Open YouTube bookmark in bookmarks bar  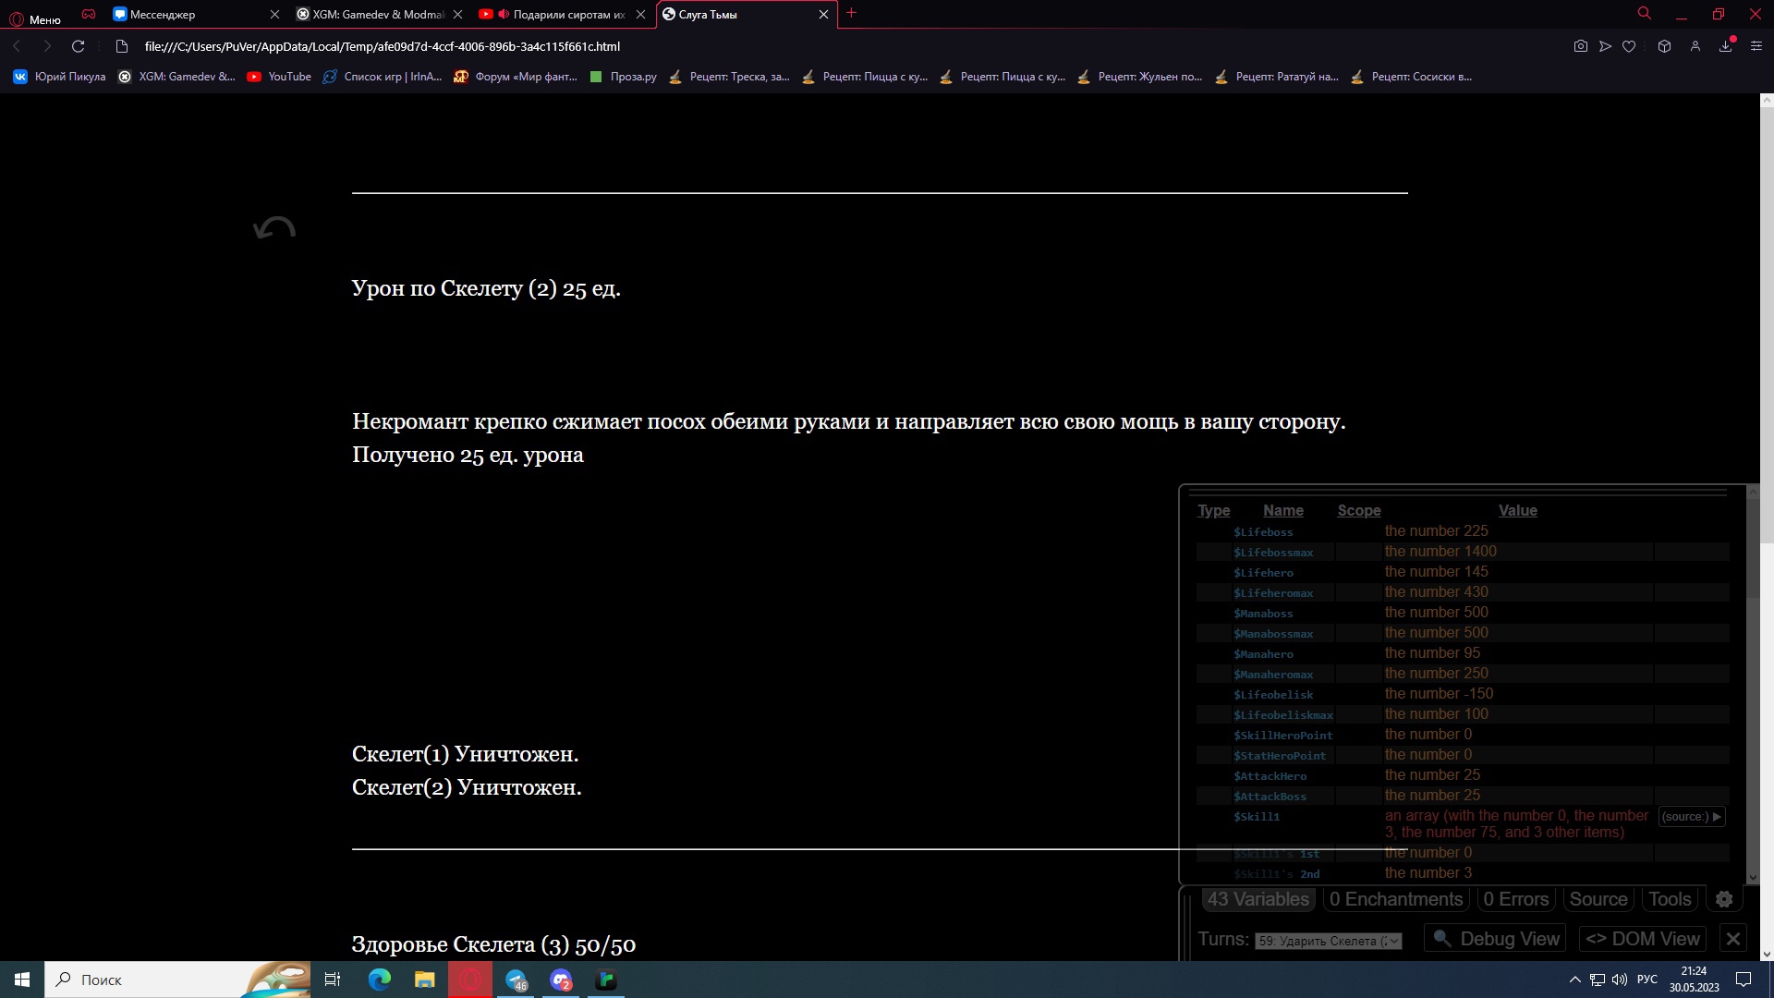click(x=279, y=77)
